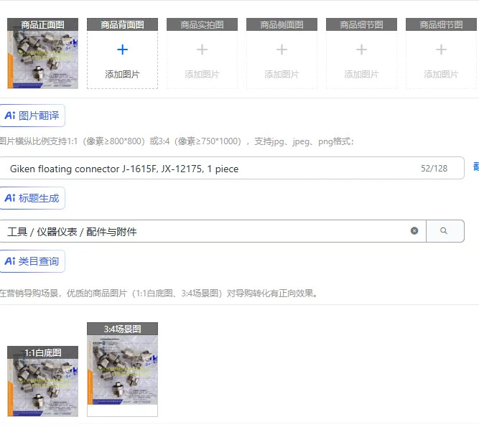Screen dimensions: 479x432
Task: Open the 1:1白底图 thumbnail
Action: click(43, 381)
